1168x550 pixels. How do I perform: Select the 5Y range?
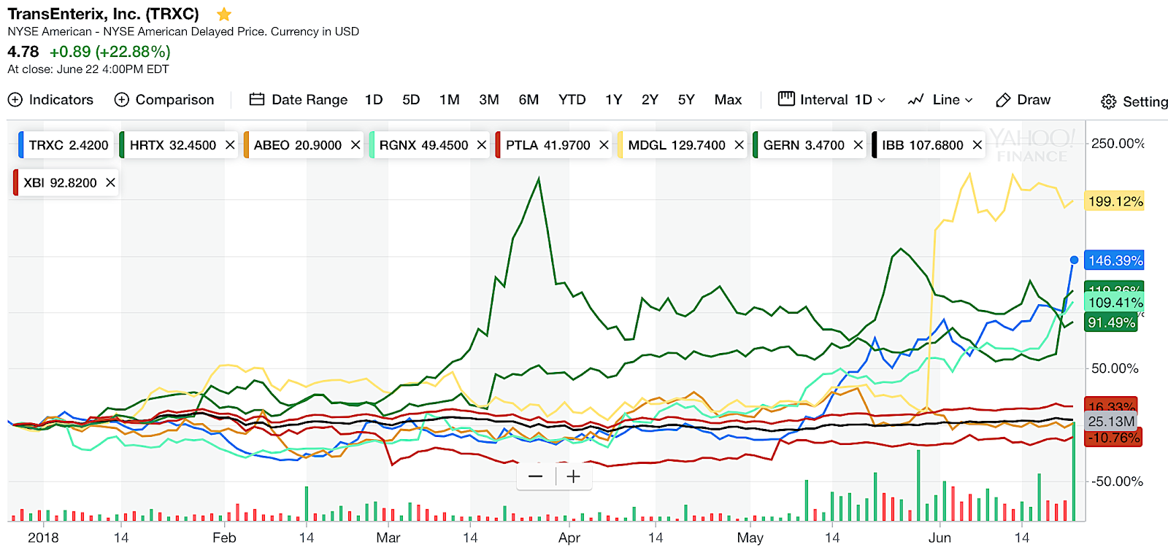[686, 100]
